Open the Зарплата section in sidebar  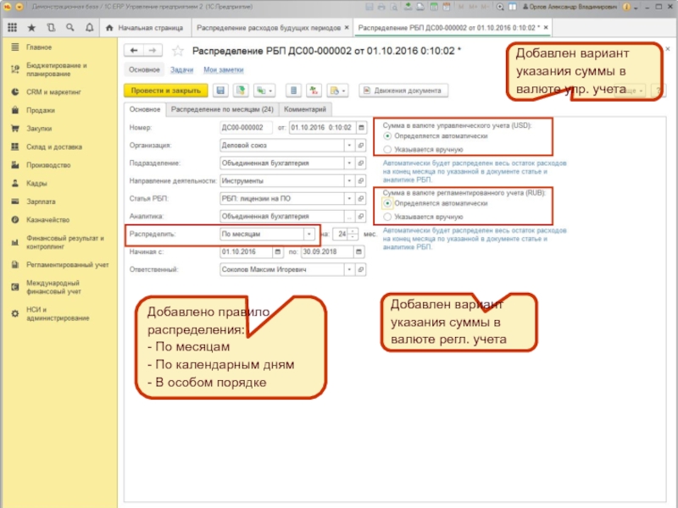(x=41, y=202)
